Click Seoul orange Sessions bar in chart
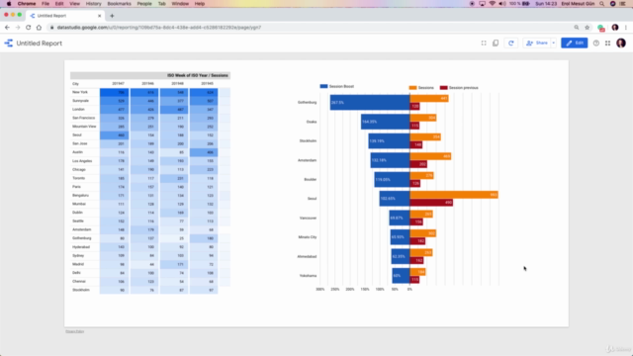This screenshot has height=356, width=633. [454, 195]
